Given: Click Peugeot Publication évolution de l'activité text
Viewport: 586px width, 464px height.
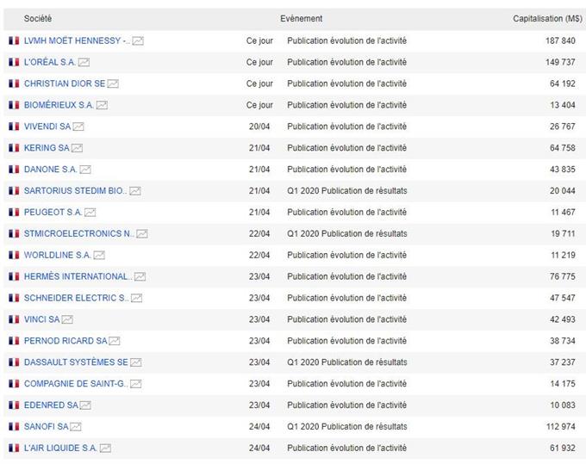Looking at the screenshot, I should [x=346, y=212].
